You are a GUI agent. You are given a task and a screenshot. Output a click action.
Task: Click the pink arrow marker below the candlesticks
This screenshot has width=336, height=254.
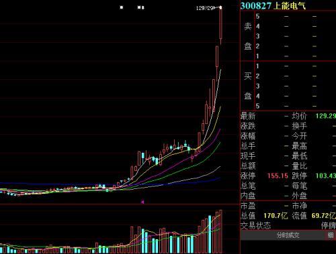(x=142, y=202)
